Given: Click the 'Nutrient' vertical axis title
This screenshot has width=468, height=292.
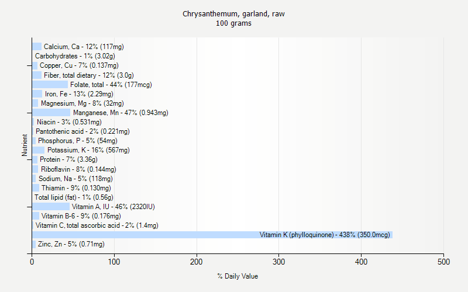Looking at the screenshot, I should pyautogui.click(x=25, y=145).
